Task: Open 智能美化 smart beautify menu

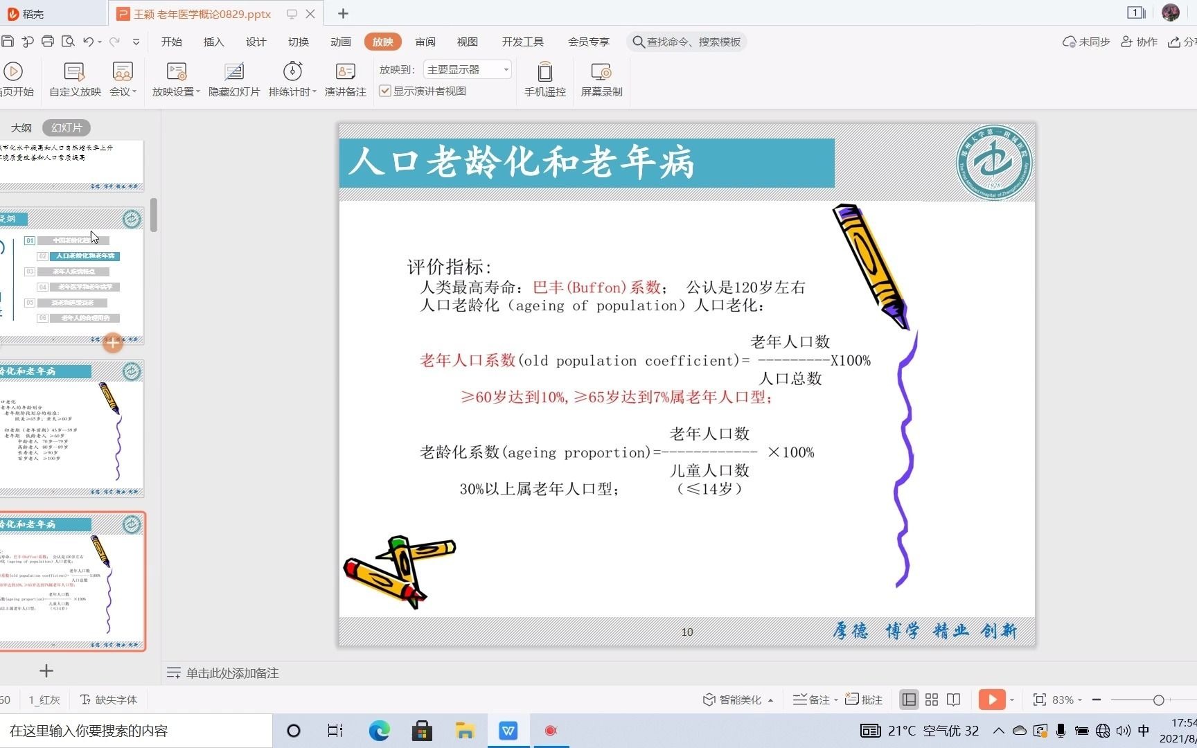Action: tap(738, 700)
